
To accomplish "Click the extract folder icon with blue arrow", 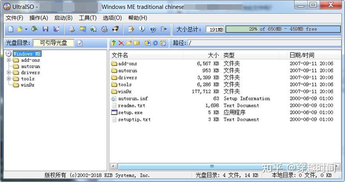I will [x=148, y=43].
